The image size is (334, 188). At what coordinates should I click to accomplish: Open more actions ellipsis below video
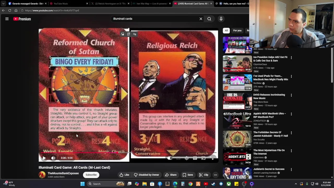coord(216,175)
